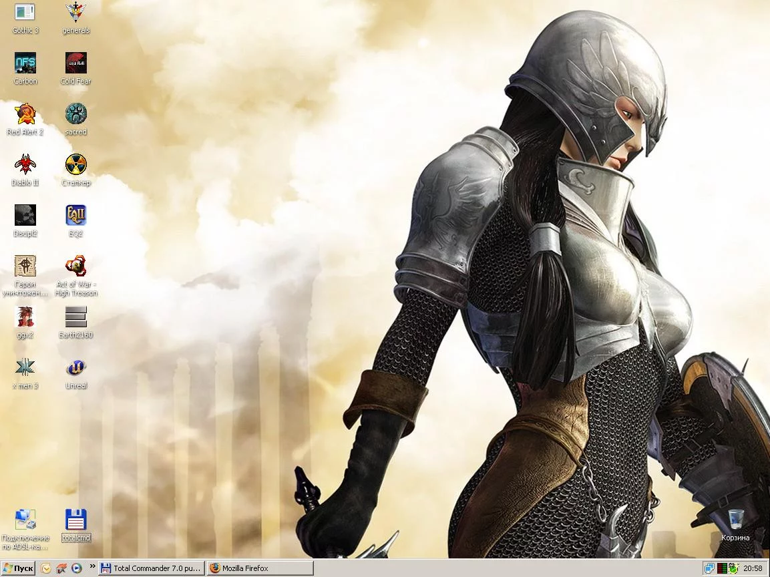This screenshot has width=770, height=577.
Task: Select the Герои уничтожен... shortcut
Action: coord(25,276)
